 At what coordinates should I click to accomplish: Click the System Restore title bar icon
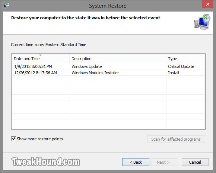[x=6, y=6]
